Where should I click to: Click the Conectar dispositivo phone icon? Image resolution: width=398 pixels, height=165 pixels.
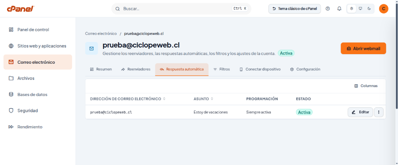(x=241, y=69)
